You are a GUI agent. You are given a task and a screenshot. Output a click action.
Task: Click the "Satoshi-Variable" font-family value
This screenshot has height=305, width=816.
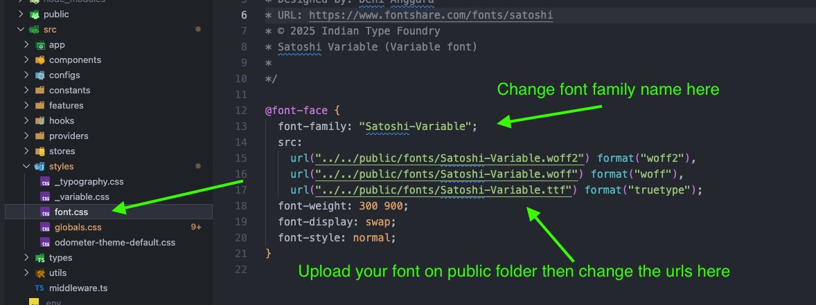pyautogui.click(x=418, y=126)
